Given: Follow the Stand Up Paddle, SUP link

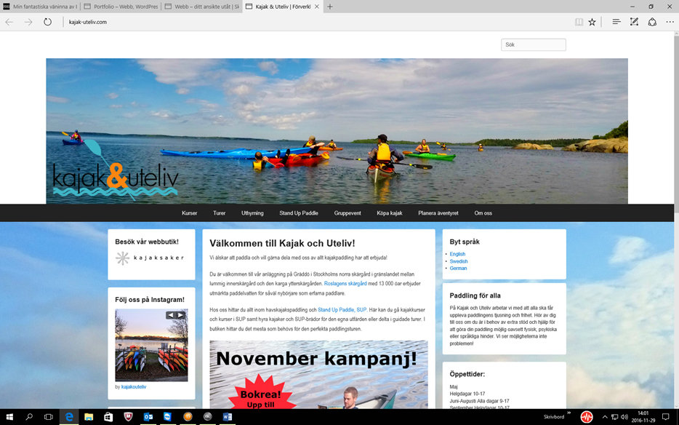Looking at the screenshot, I should tap(342, 310).
